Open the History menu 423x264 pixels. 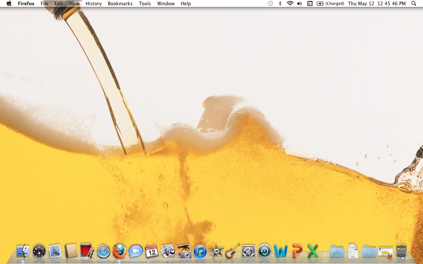tap(94, 4)
